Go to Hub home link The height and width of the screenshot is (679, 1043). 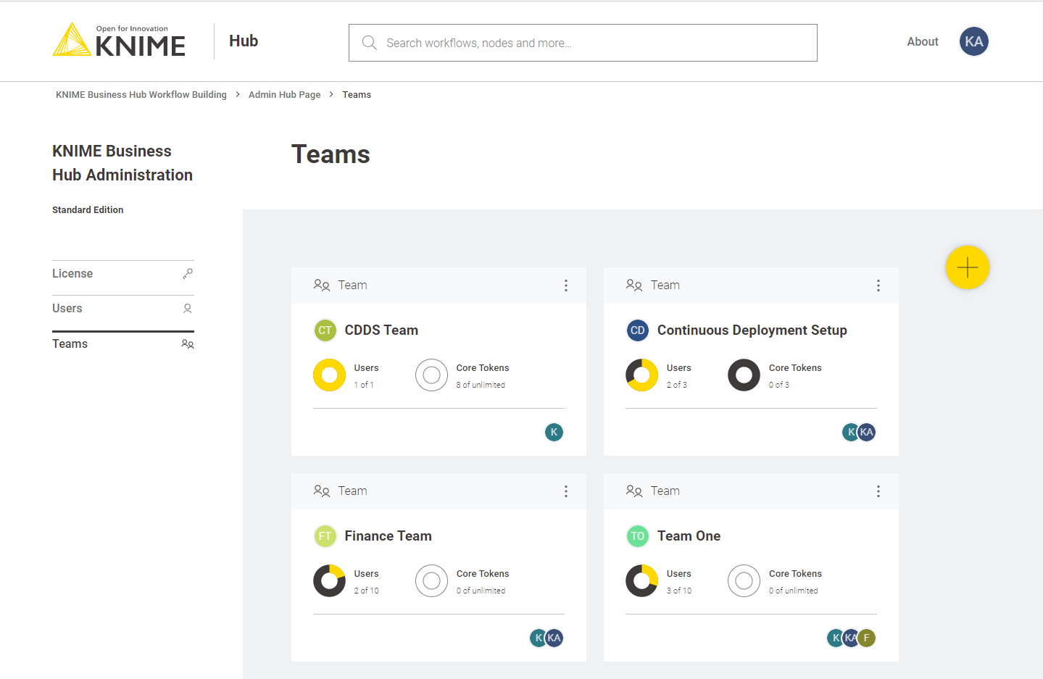[x=244, y=41]
